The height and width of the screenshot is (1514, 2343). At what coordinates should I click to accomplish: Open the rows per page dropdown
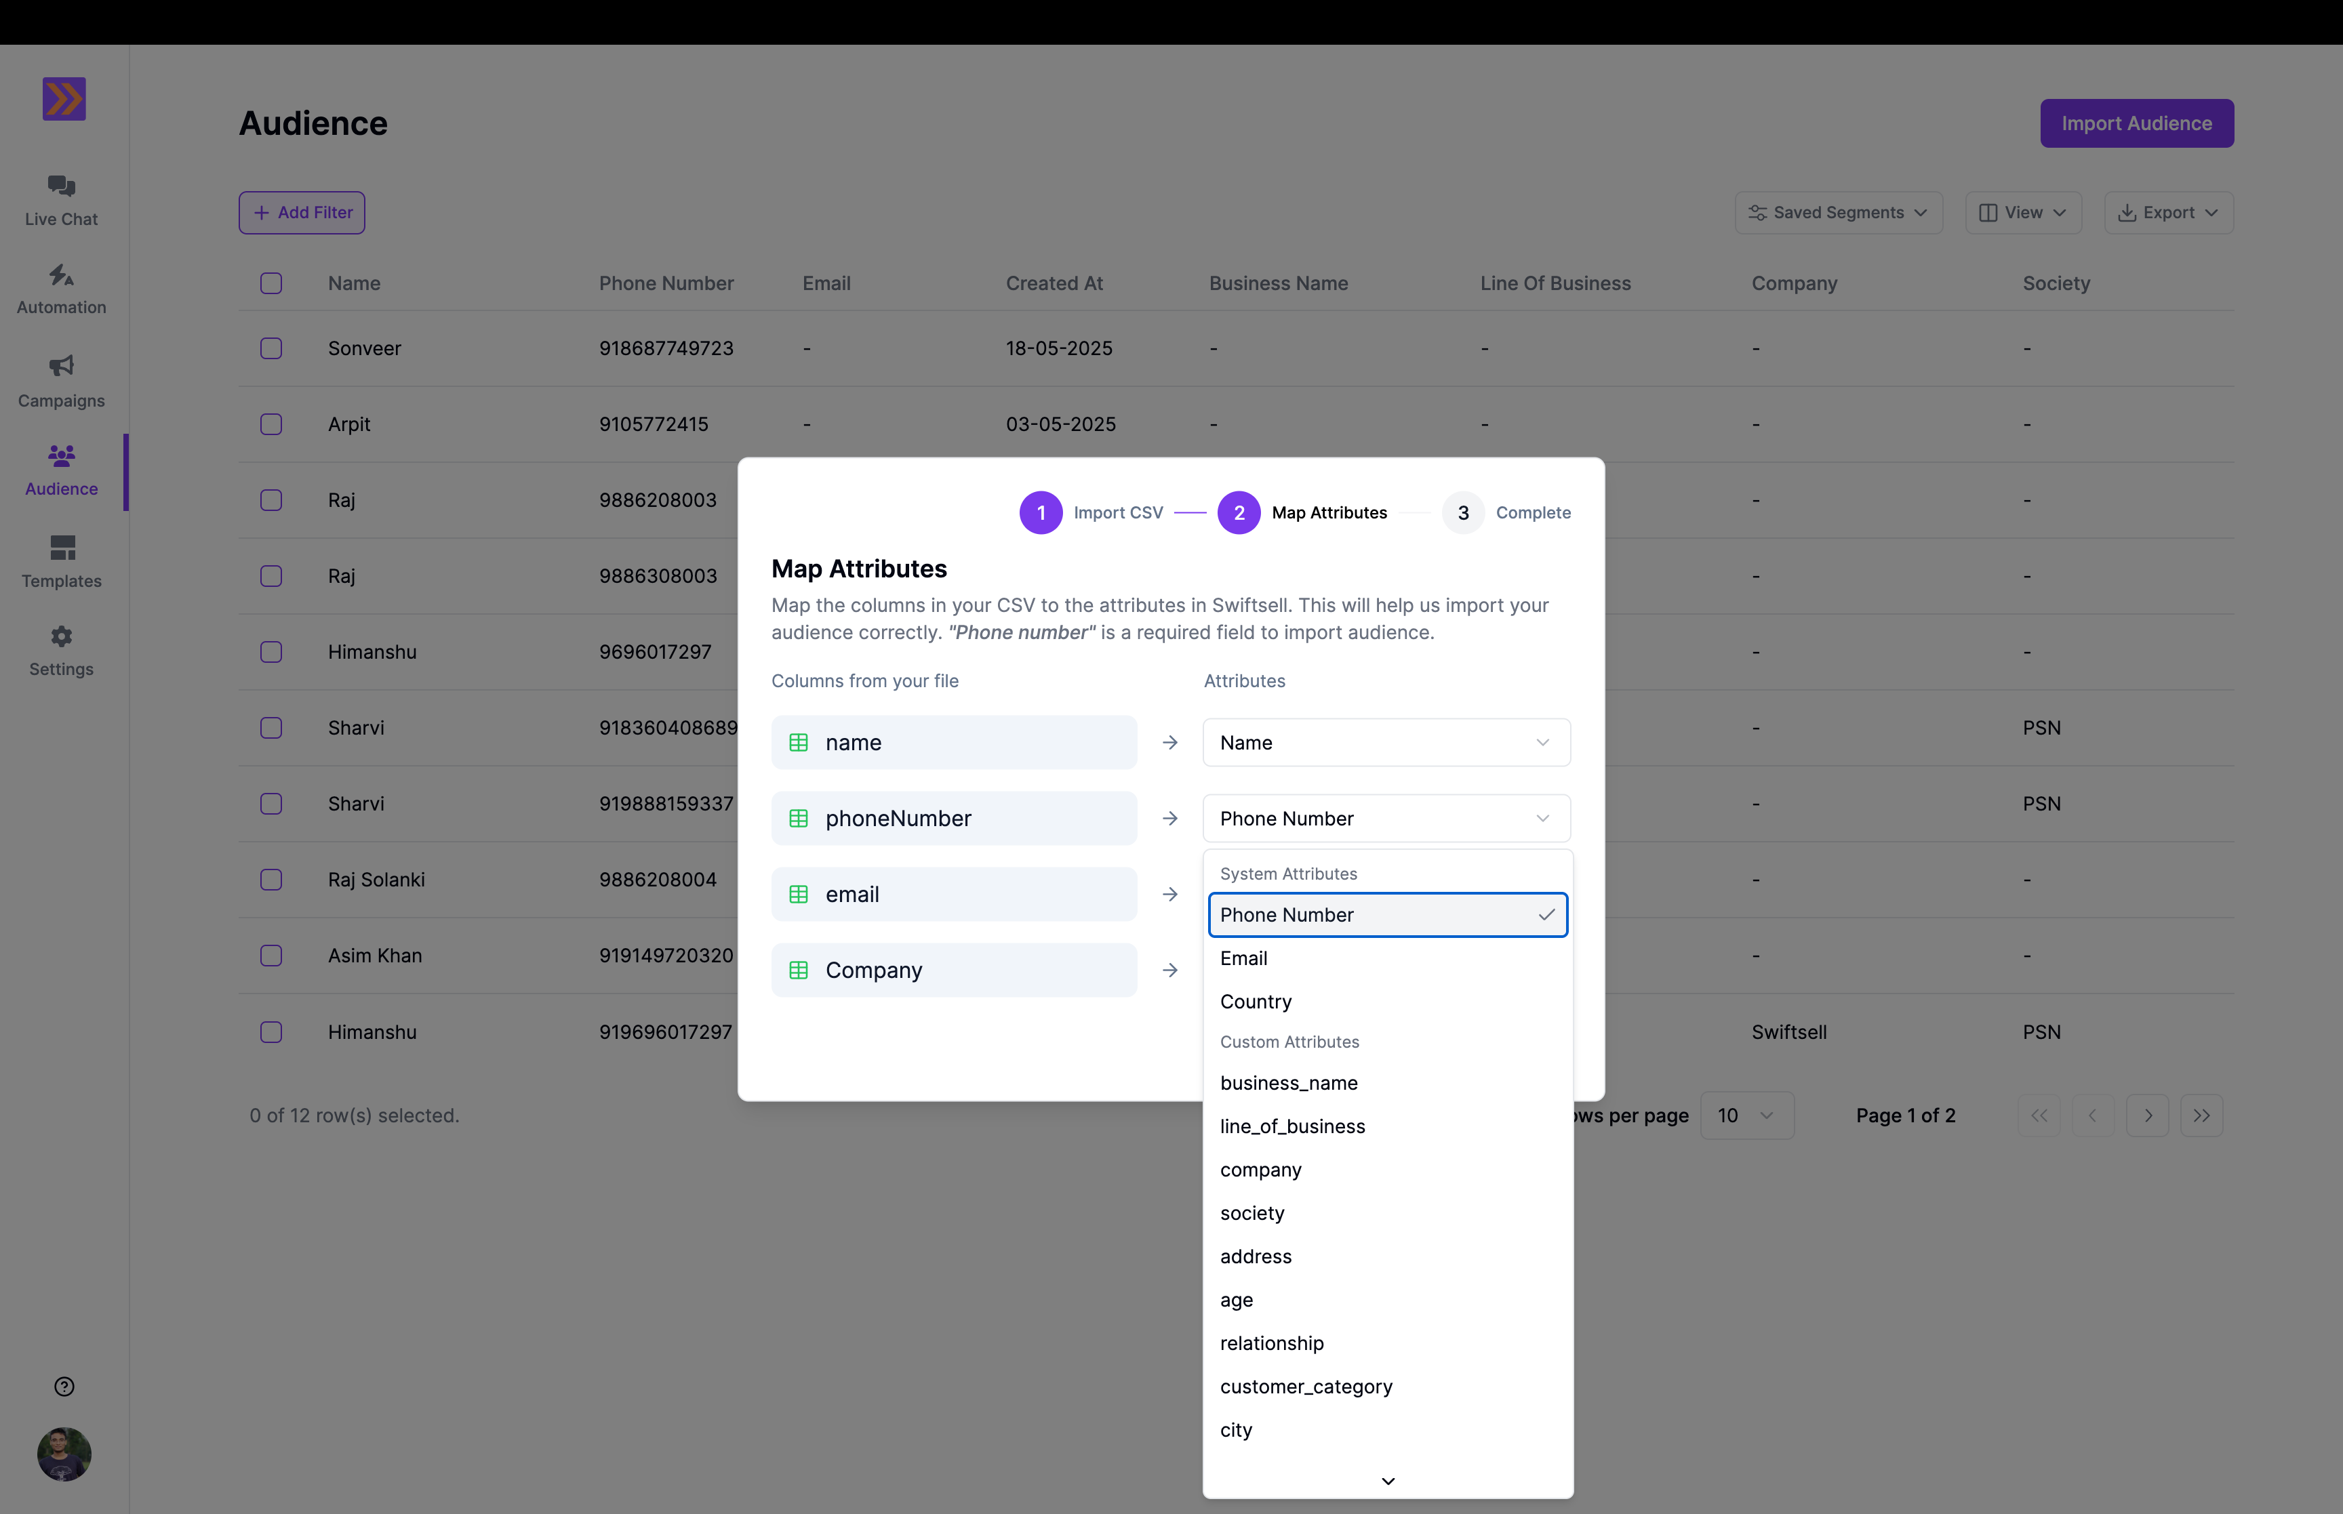[1747, 1115]
